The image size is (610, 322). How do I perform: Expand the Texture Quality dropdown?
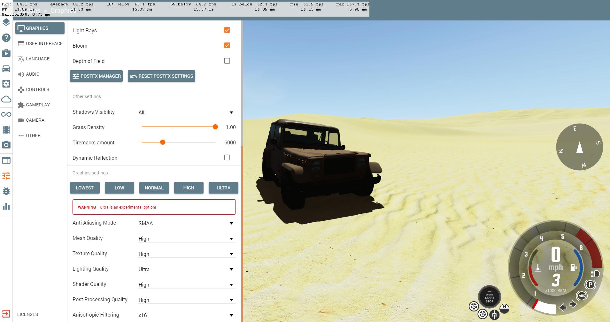click(187, 254)
